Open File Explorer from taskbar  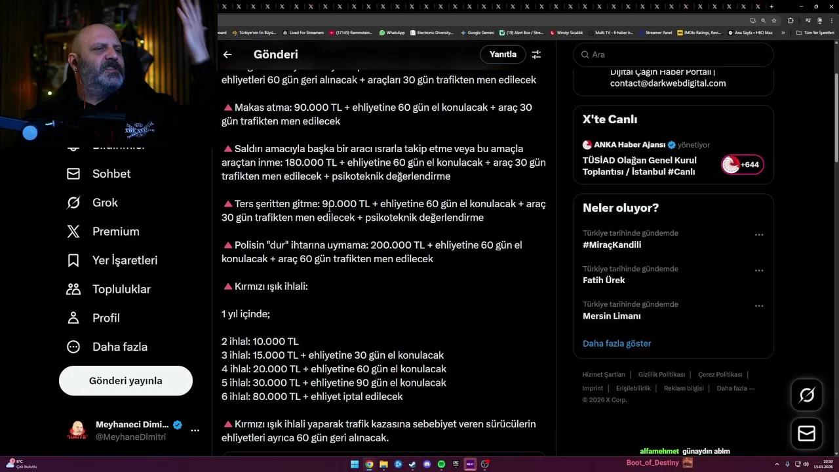click(x=383, y=464)
